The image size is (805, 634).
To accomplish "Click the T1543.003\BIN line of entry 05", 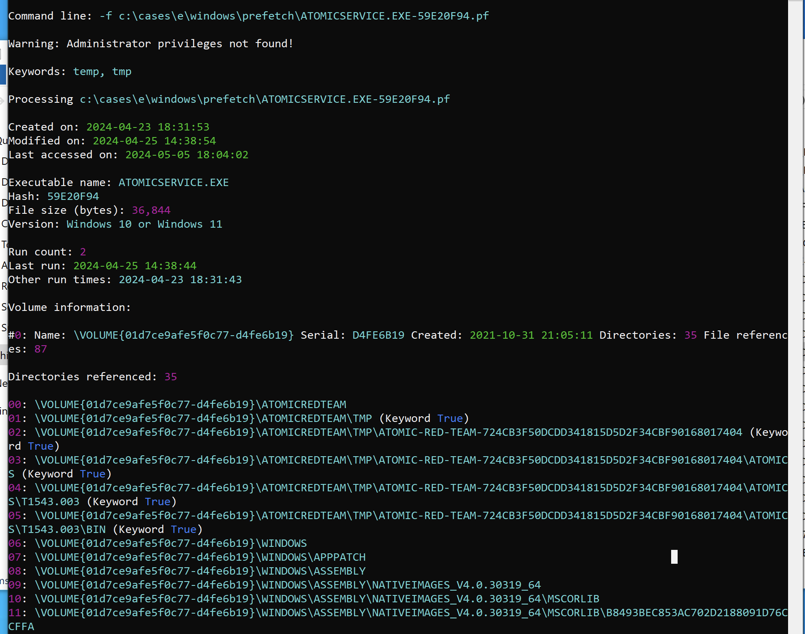I will click(105, 529).
